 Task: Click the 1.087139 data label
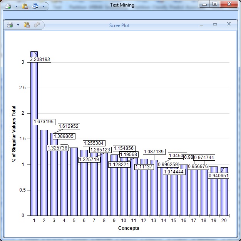coord(154,152)
